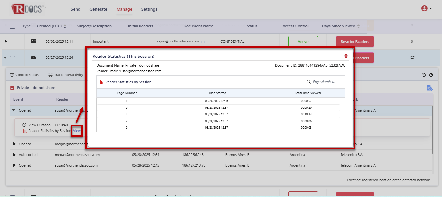Click the blue document export icon
The image size is (442, 197).
429,88
